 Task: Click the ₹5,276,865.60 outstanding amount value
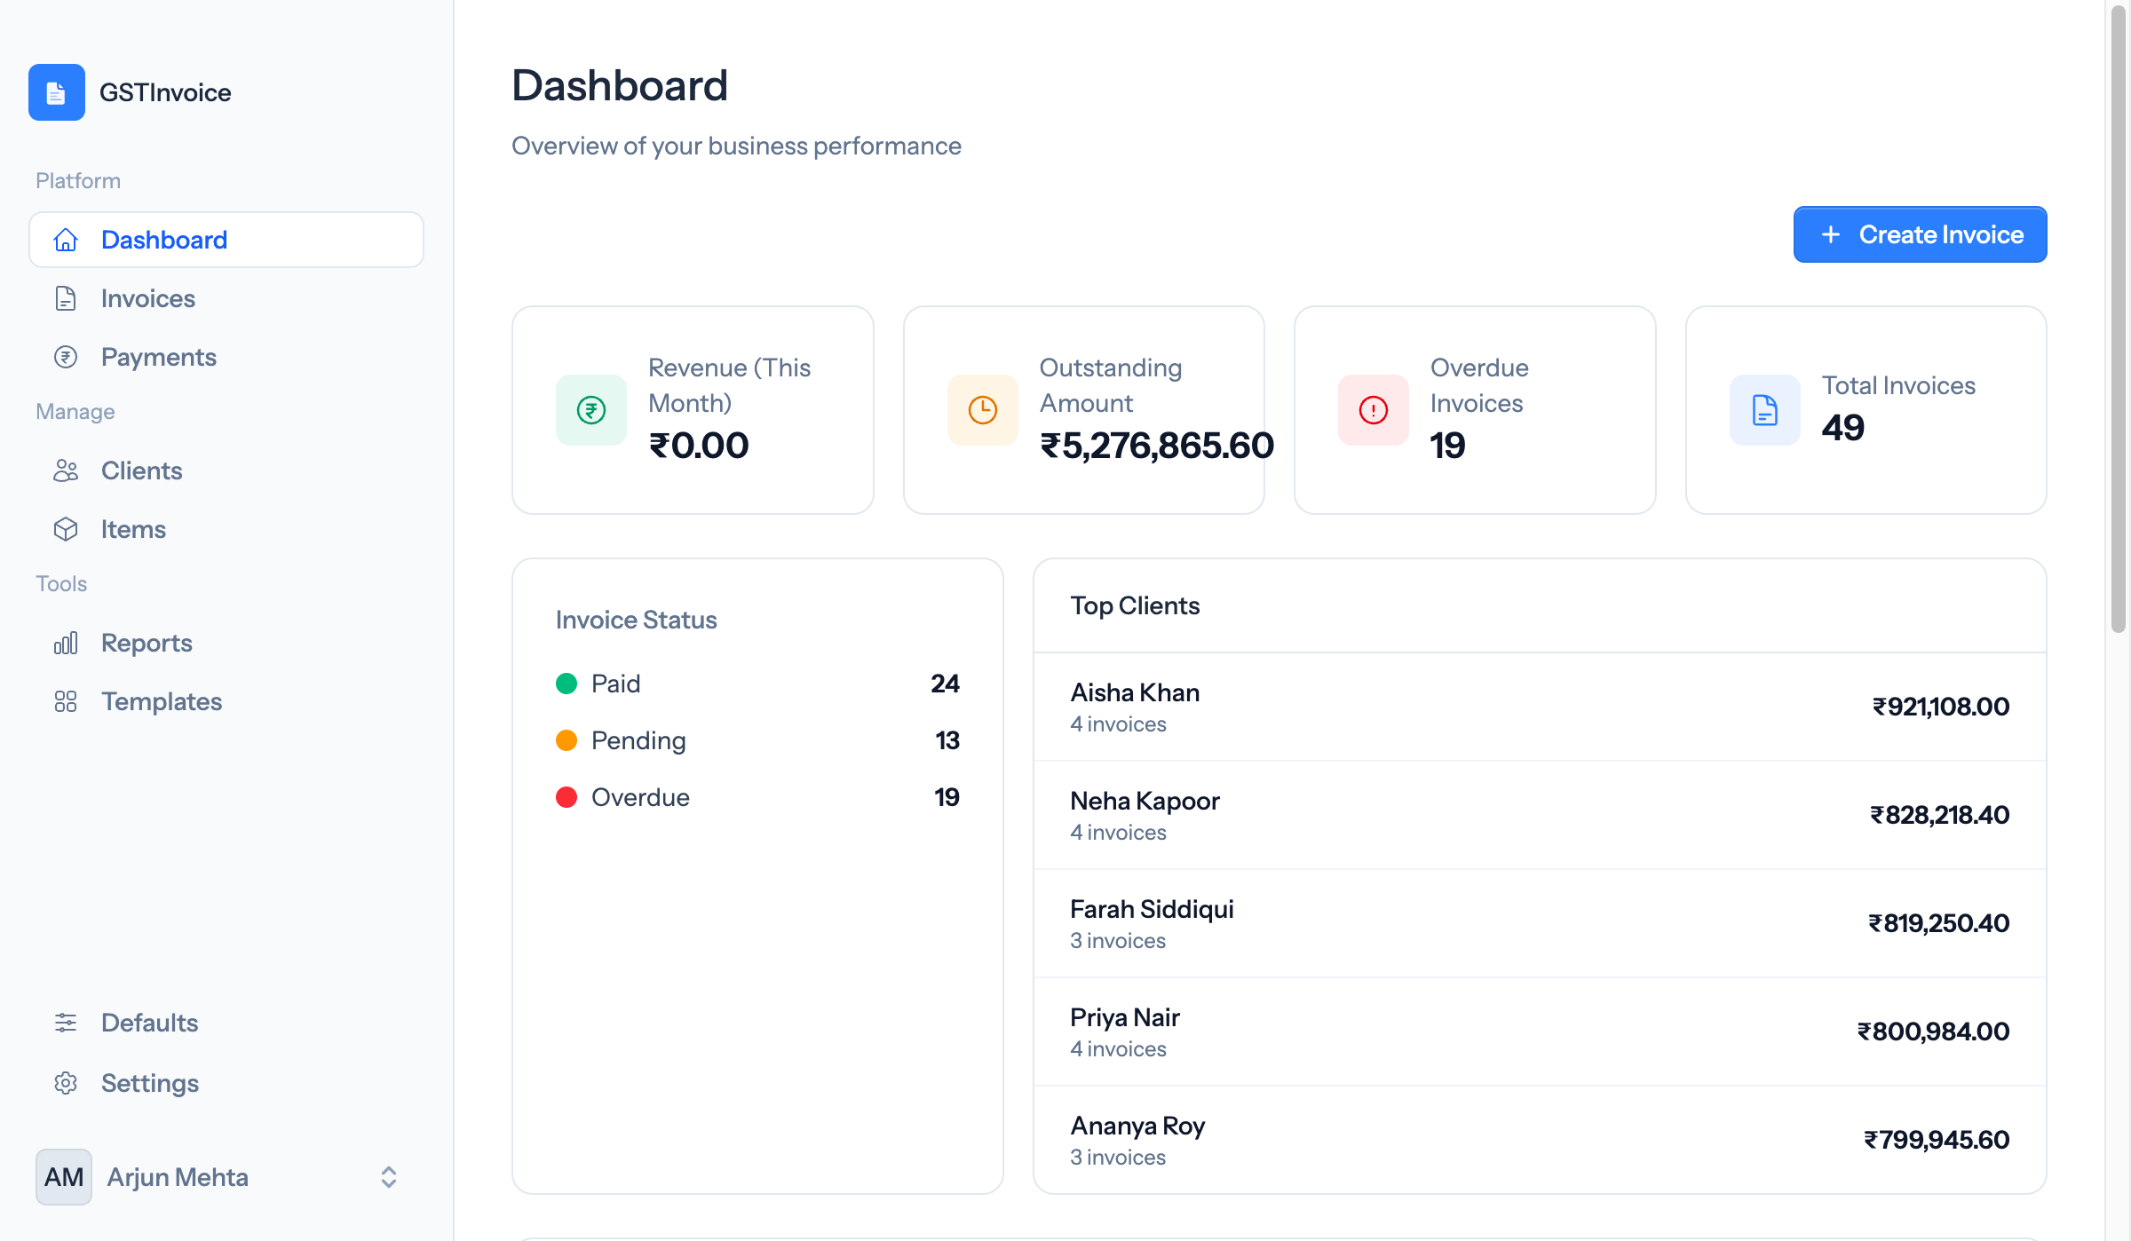pos(1157,446)
